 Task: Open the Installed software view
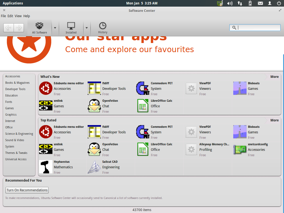point(71,28)
